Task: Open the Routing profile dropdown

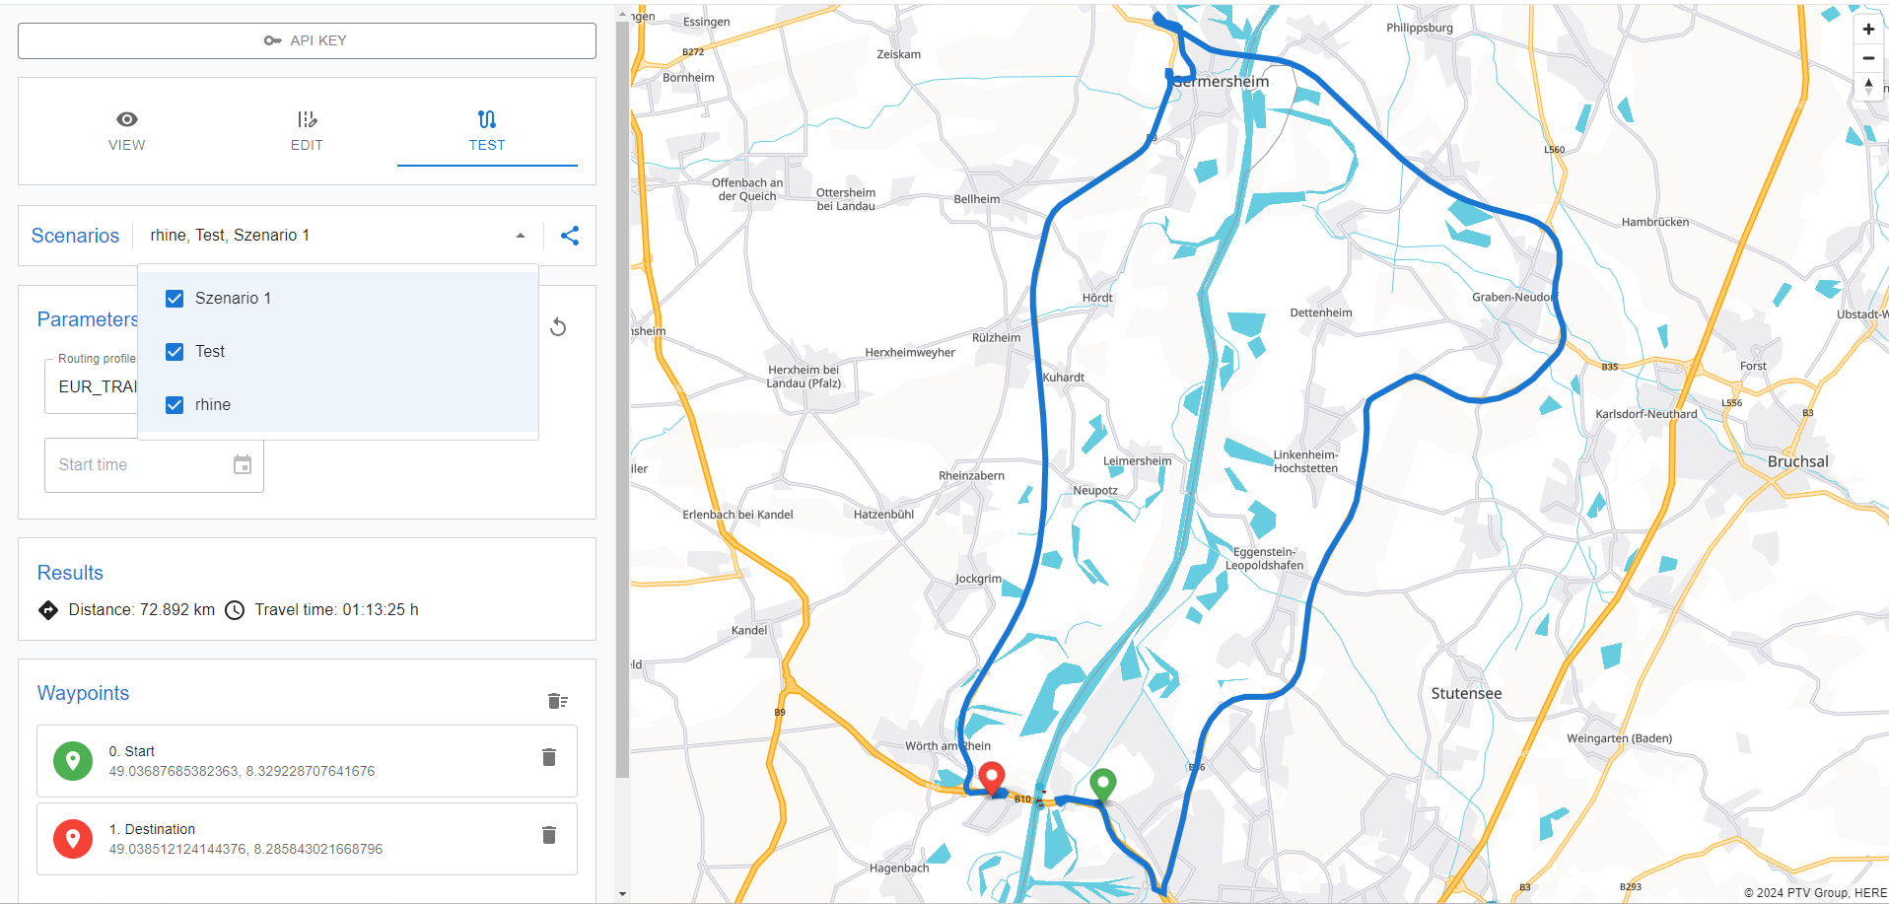Action: coord(94,386)
